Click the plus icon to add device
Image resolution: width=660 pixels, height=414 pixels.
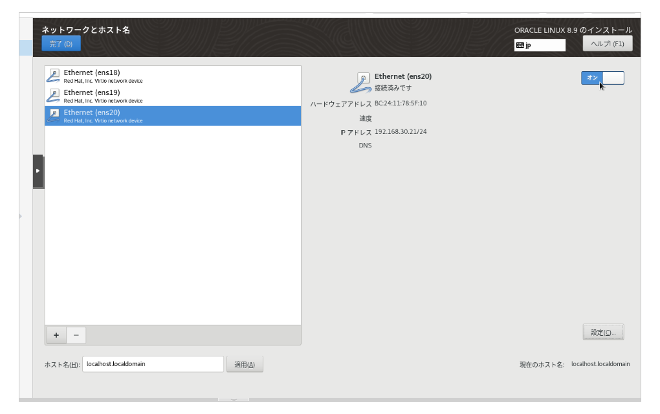click(56, 335)
